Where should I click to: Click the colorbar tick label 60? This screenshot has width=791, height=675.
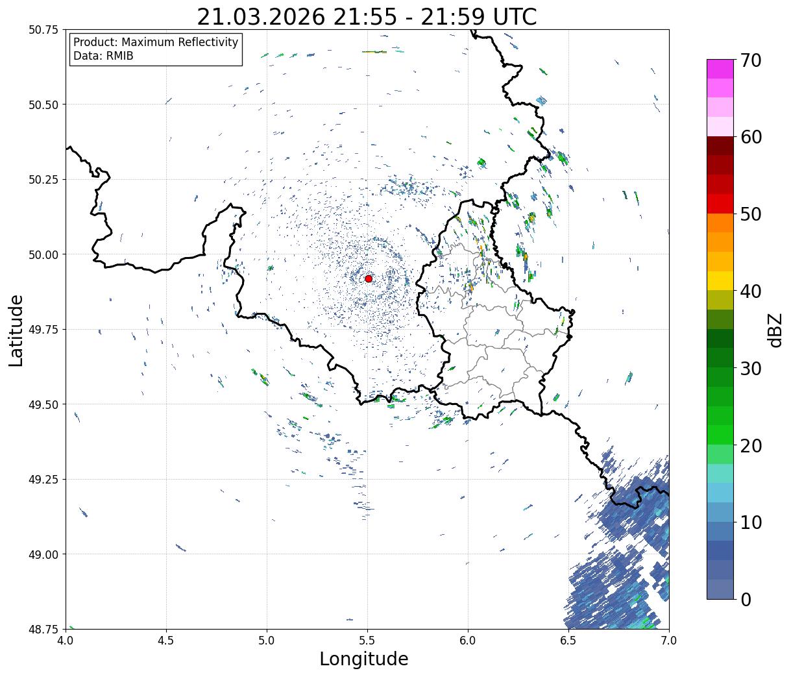(x=751, y=137)
